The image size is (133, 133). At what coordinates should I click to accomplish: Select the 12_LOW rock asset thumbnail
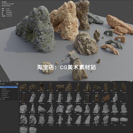pos(115,87)
